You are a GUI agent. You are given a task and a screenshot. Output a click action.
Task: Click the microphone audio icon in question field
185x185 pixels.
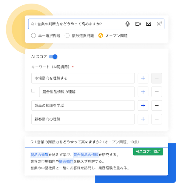point(127,24)
